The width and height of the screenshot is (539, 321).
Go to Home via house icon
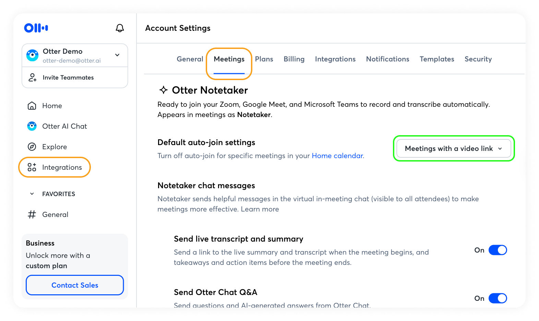tap(32, 106)
